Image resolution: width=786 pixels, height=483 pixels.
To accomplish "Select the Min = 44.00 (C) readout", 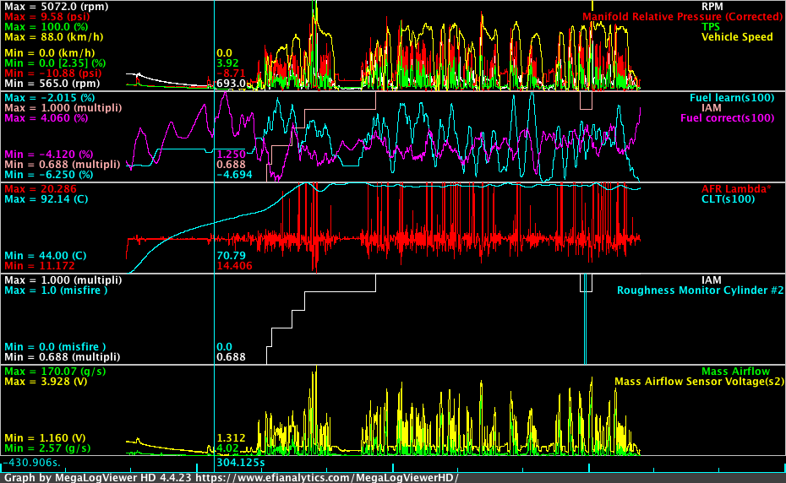I will pyautogui.click(x=45, y=256).
